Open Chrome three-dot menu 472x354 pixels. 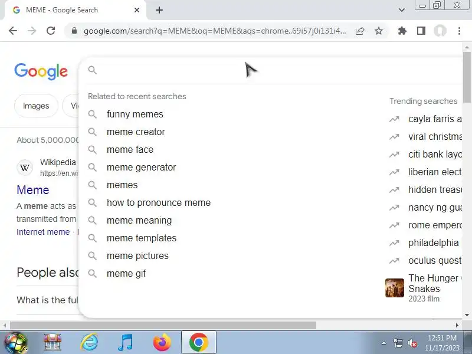(x=459, y=31)
